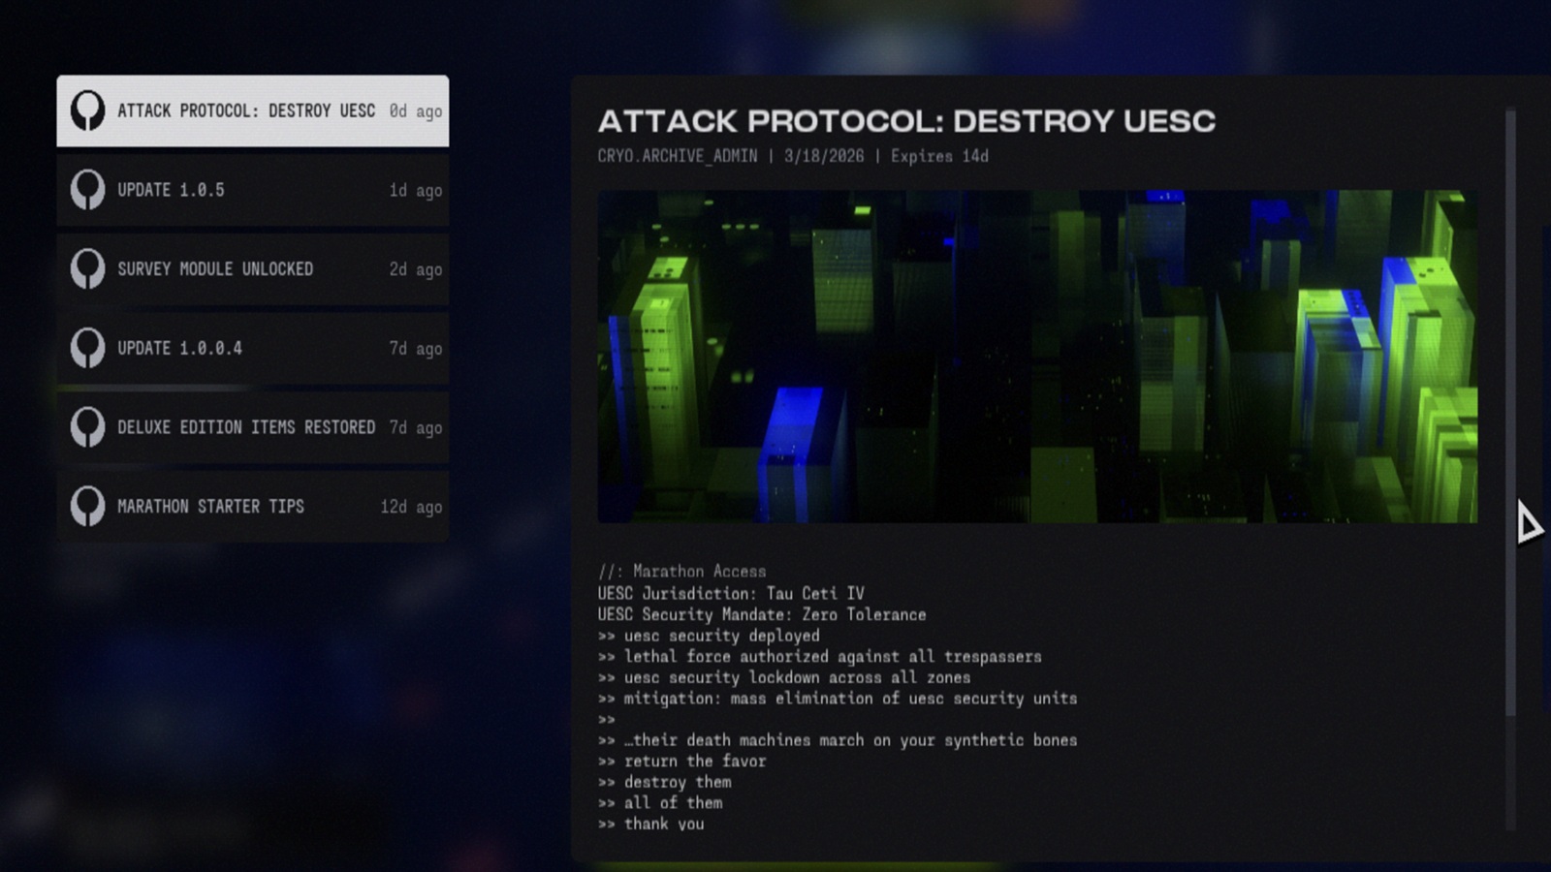Click the Marathon icon beside Attack Protocol entry
1551x872 pixels.
click(x=87, y=111)
